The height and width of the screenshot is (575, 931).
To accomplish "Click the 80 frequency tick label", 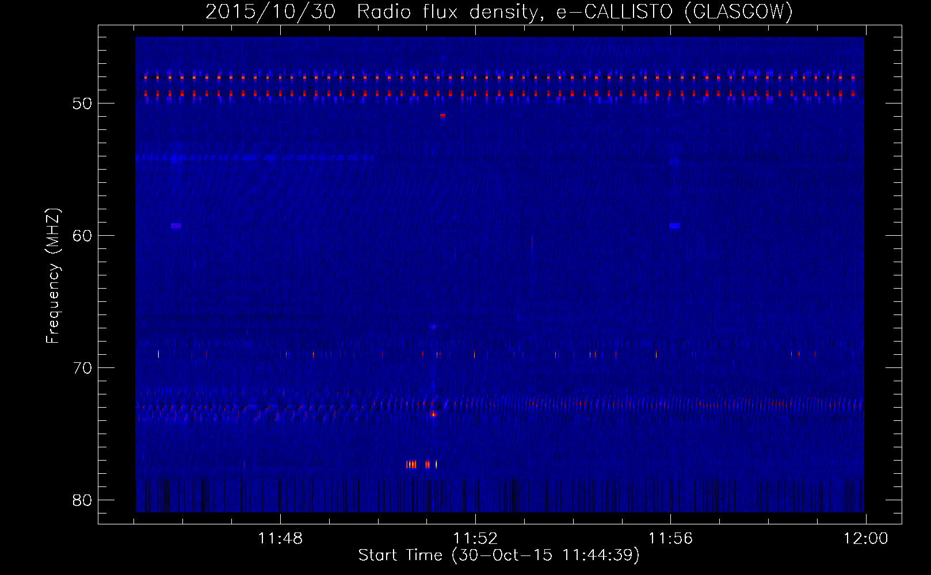I will coord(83,500).
